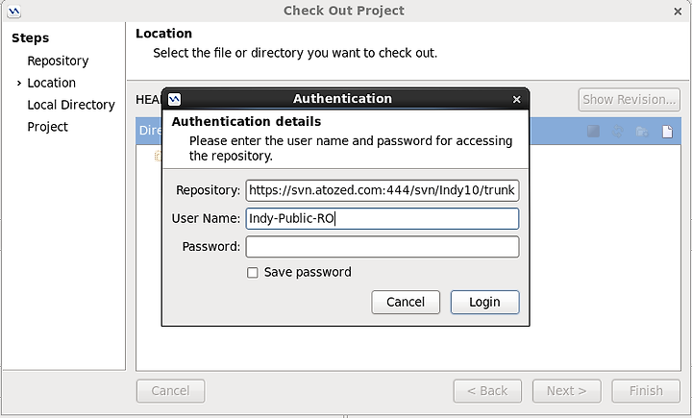Click the application icon in Authentication title bar
The height and width of the screenshot is (418, 692).
[174, 99]
